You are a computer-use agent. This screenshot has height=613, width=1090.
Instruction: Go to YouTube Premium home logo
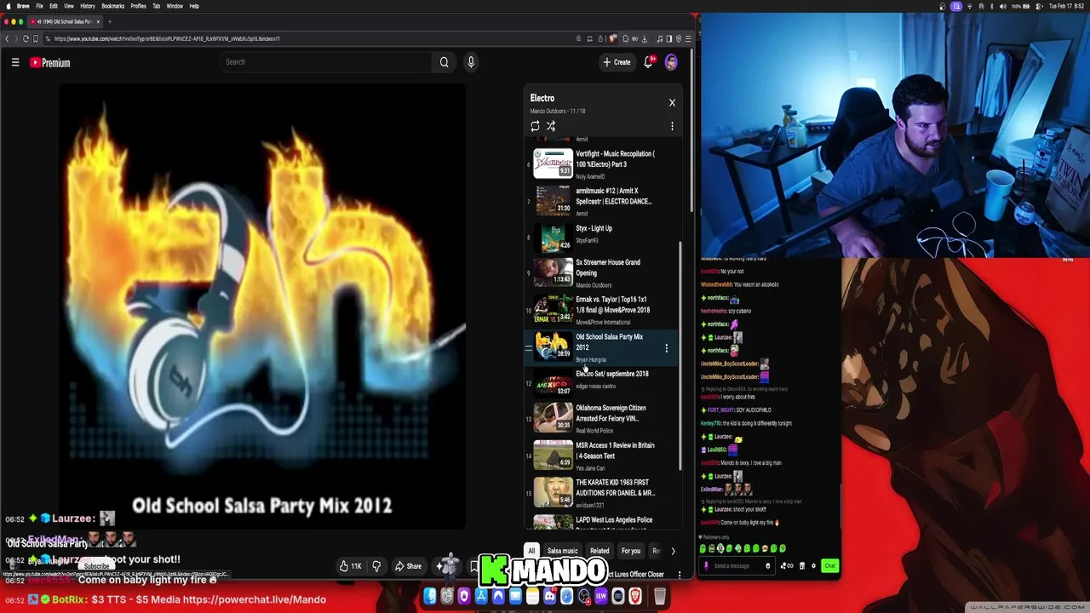[50, 62]
